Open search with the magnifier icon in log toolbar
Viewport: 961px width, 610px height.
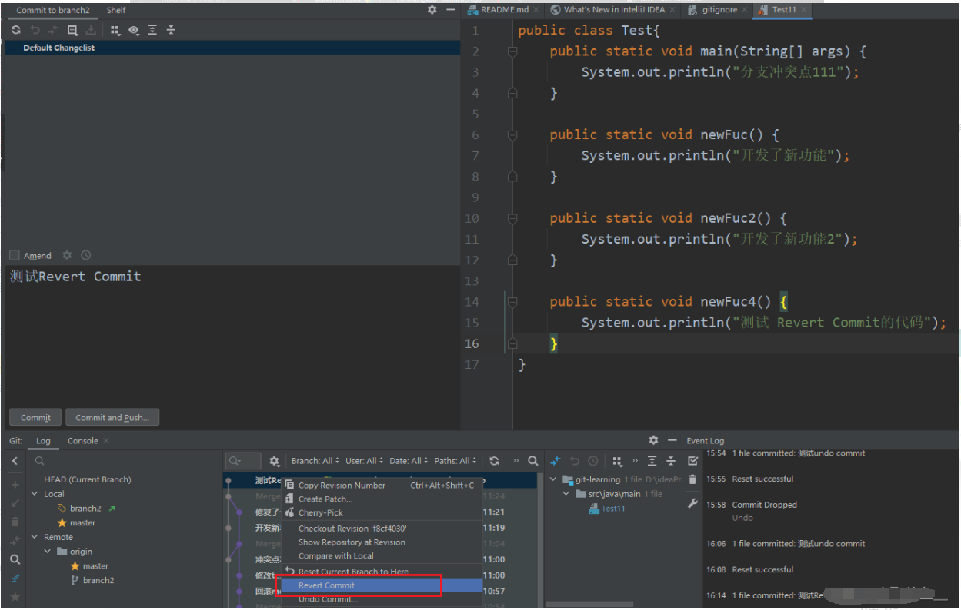tap(533, 460)
